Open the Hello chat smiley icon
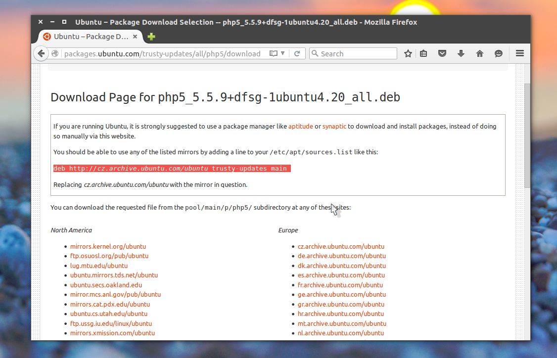Screen dimensions: 557x358 point(499,53)
